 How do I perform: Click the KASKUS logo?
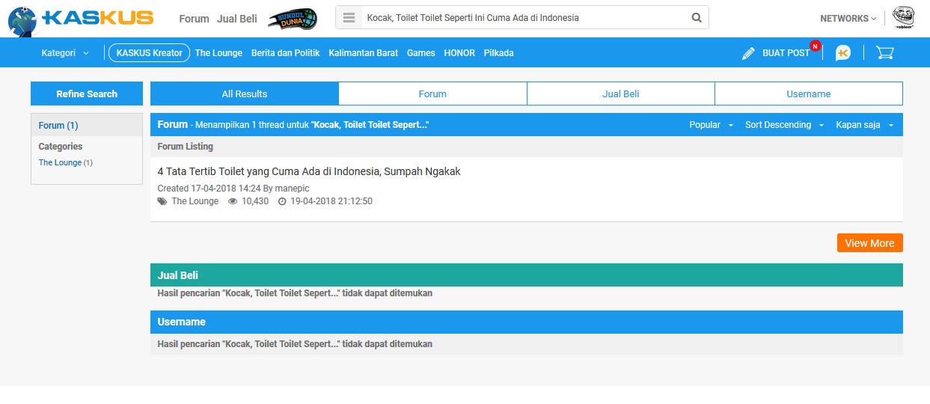81,19
